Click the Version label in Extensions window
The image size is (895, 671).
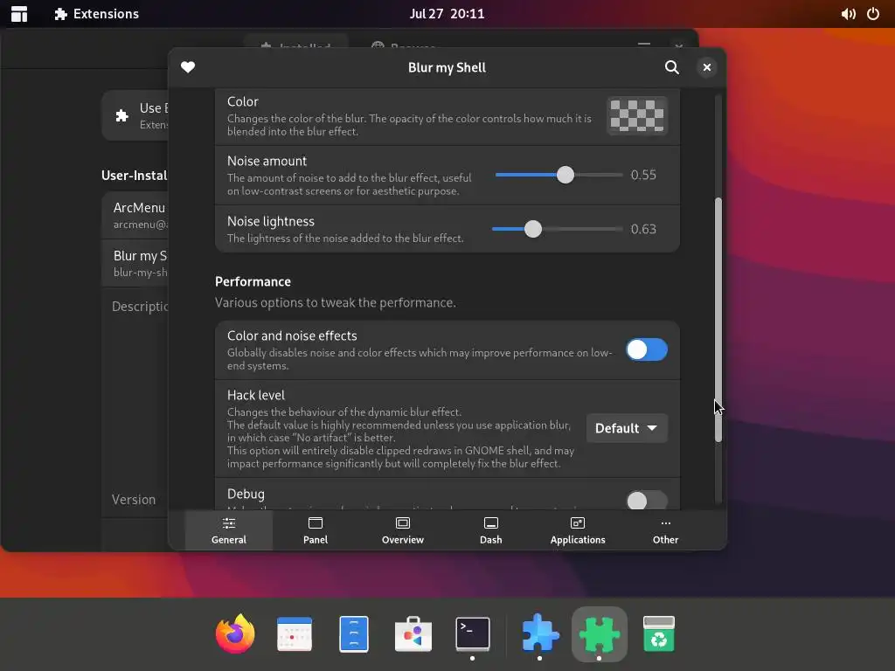(134, 499)
